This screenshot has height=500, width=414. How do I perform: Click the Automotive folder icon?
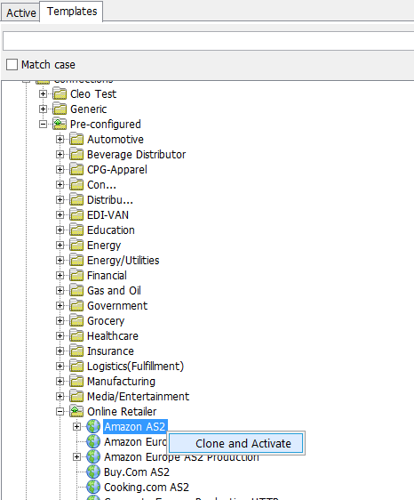76,140
